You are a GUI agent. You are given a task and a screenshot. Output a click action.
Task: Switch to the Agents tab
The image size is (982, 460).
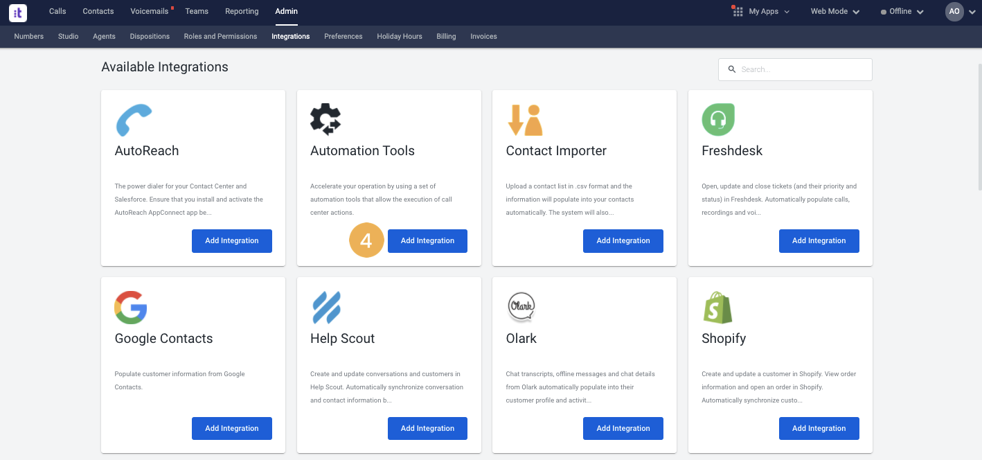coord(104,36)
